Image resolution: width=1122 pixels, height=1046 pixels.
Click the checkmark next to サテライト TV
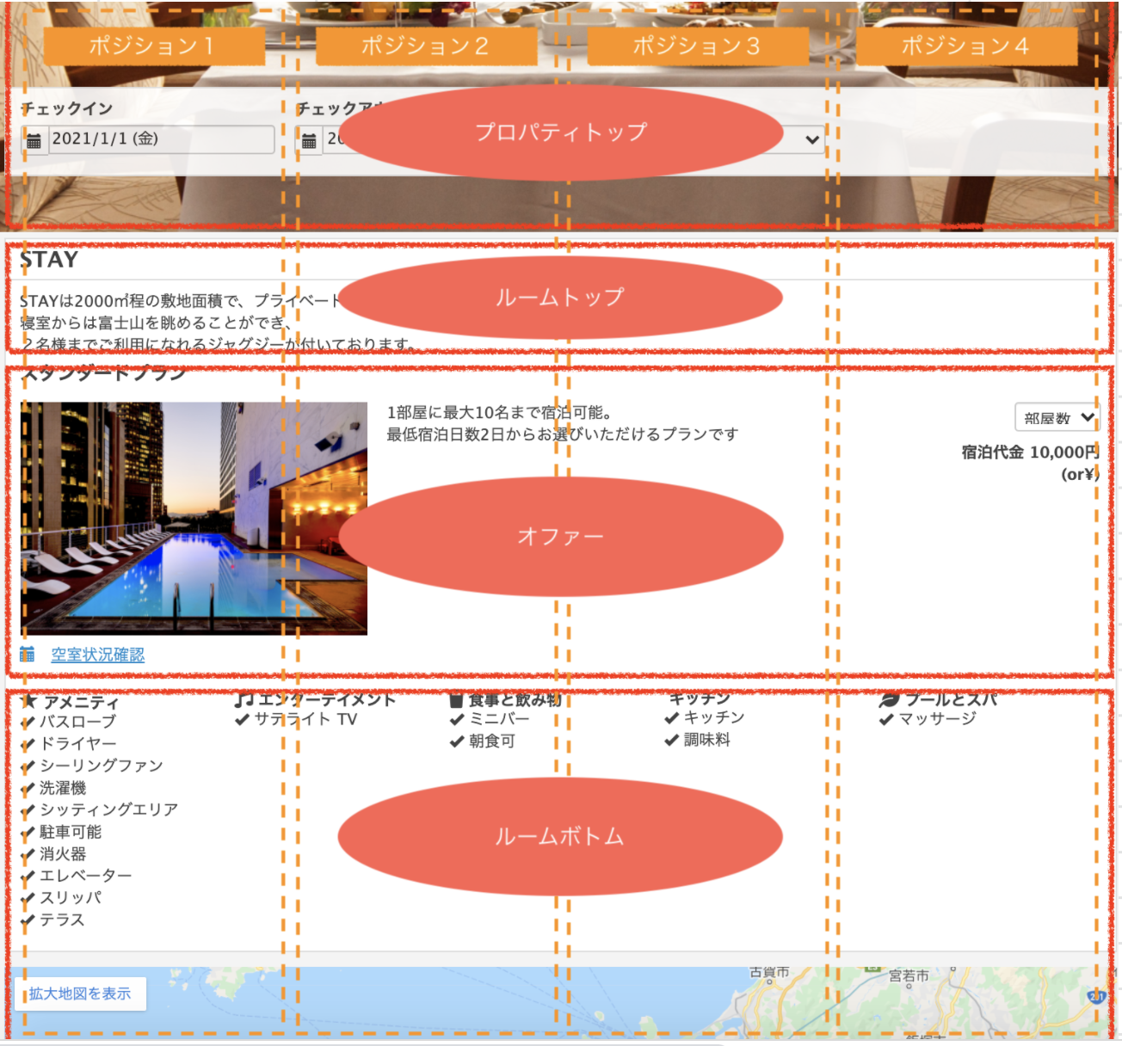[x=242, y=719]
